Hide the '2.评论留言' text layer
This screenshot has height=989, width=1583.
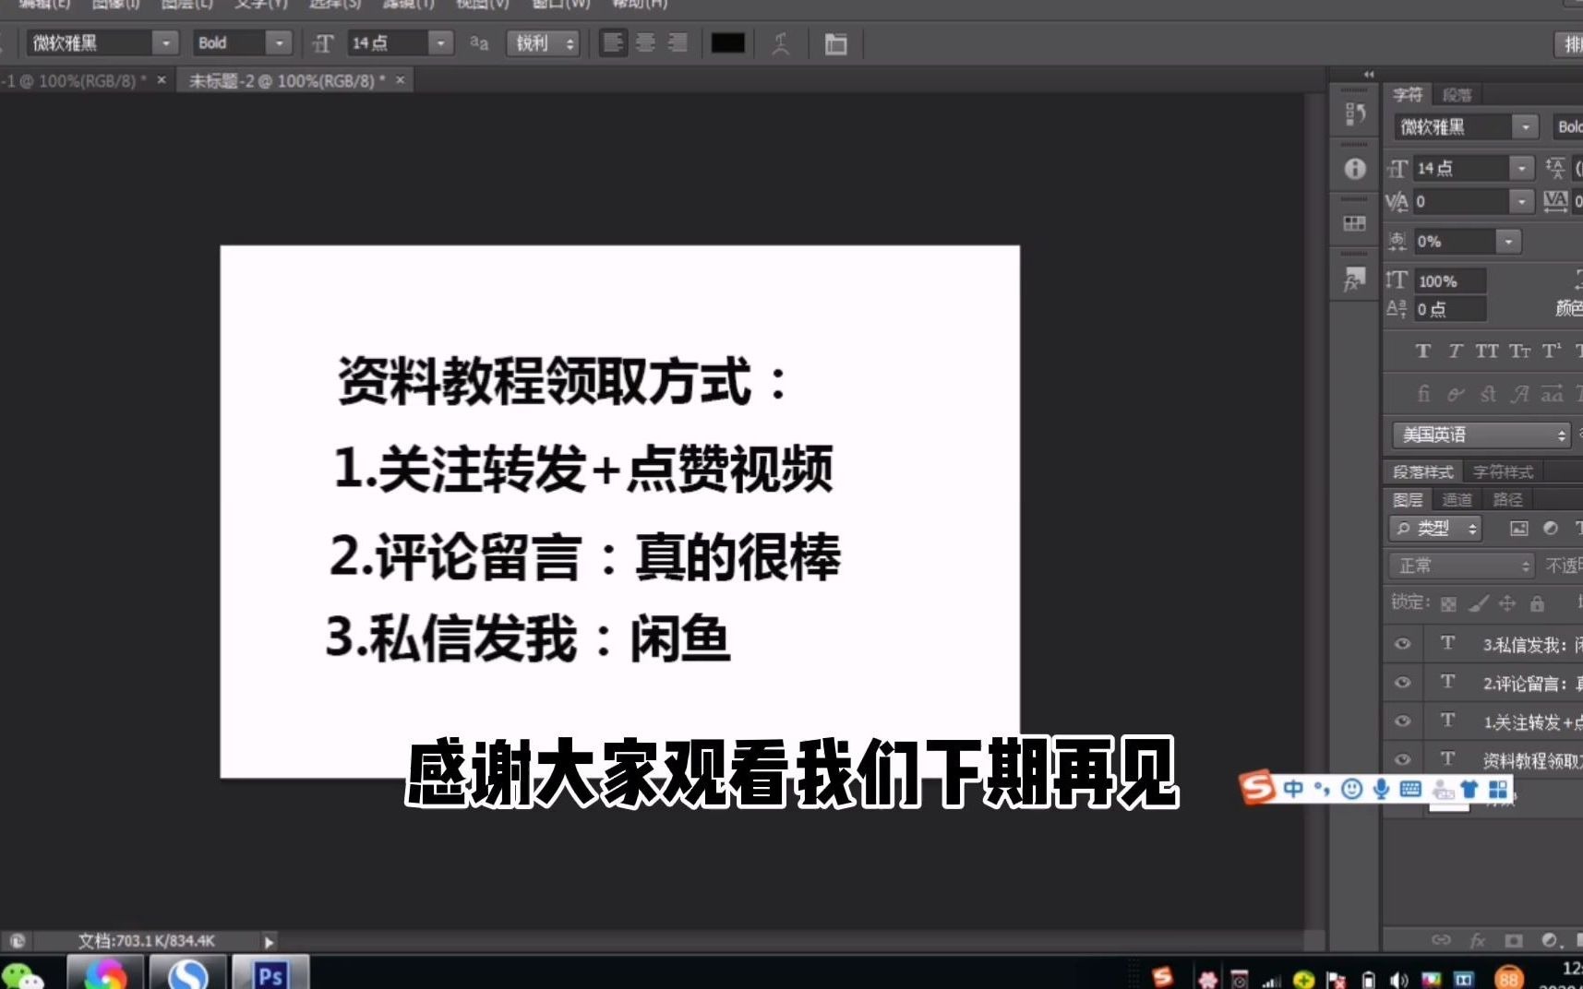point(1402,683)
